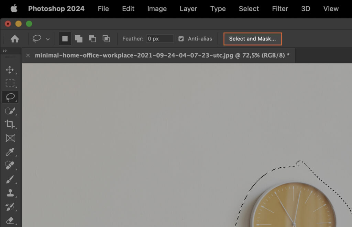Image resolution: width=352 pixels, height=227 pixels.
Task: Select the Rectangular Marquee tool
Action: (x=10, y=83)
